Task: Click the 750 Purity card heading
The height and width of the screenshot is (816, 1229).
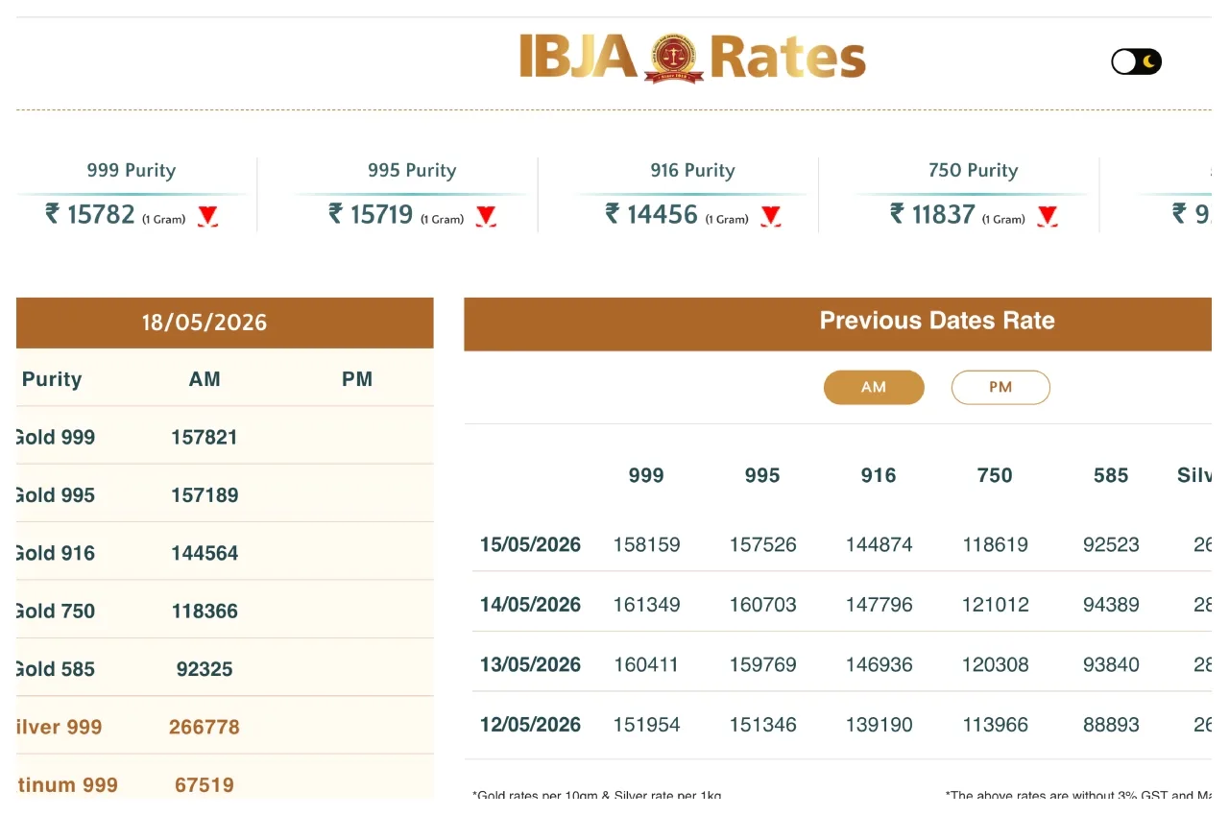Action: pyautogui.click(x=973, y=171)
